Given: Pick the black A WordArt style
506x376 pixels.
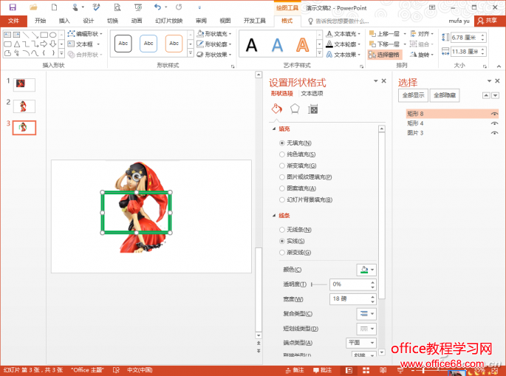Looking at the screenshot, I should click(x=251, y=44).
